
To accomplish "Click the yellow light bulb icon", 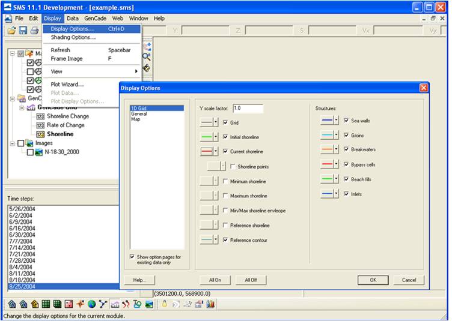I will click(x=164, y=304).
